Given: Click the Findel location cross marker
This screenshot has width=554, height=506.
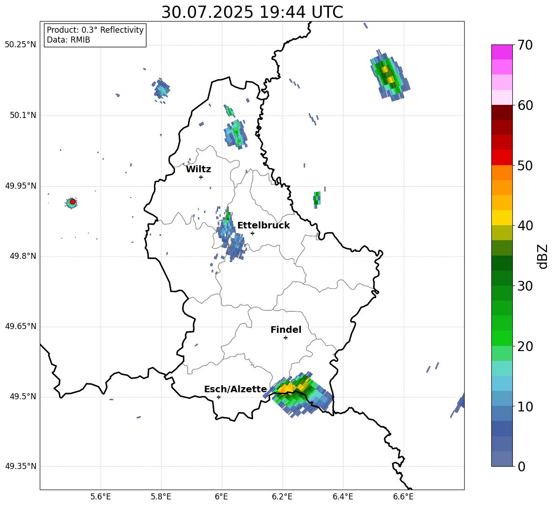Looking at the screenshot, I should pyautogui.click(x=285, y=338).
